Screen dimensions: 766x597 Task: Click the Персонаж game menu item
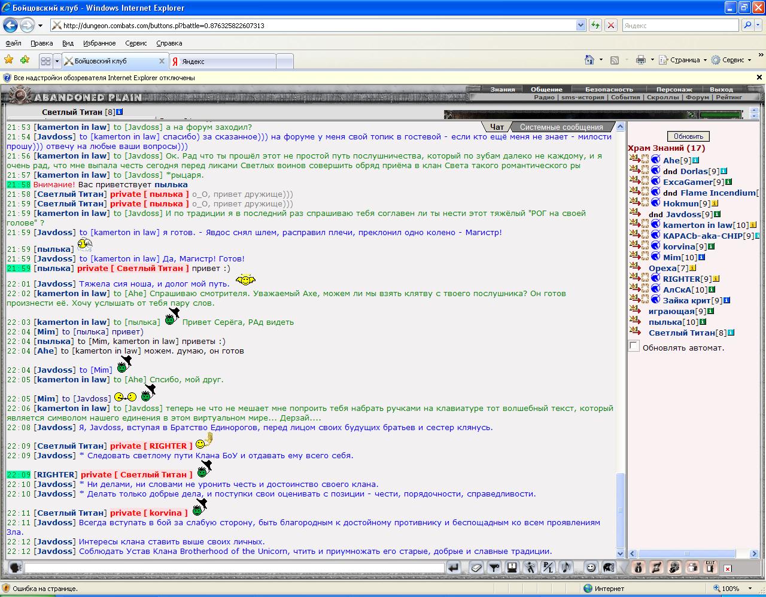[x=674, y=89]
